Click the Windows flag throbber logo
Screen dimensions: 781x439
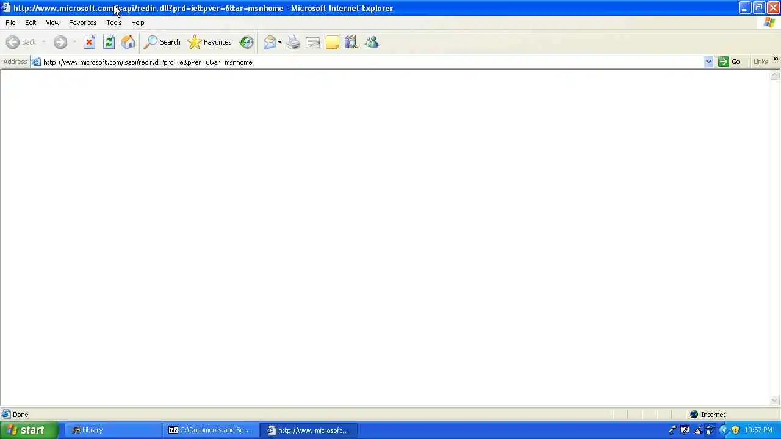tap(769, 23)
